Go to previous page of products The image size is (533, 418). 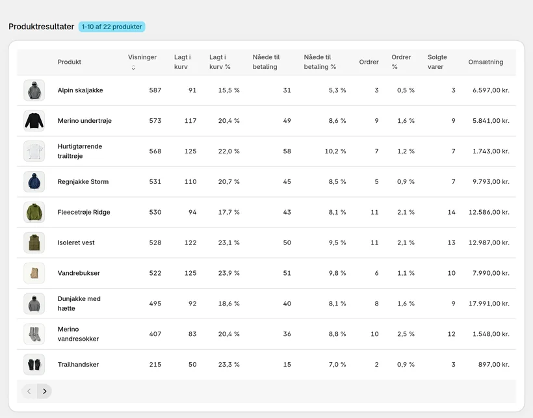tap(29, 391)
